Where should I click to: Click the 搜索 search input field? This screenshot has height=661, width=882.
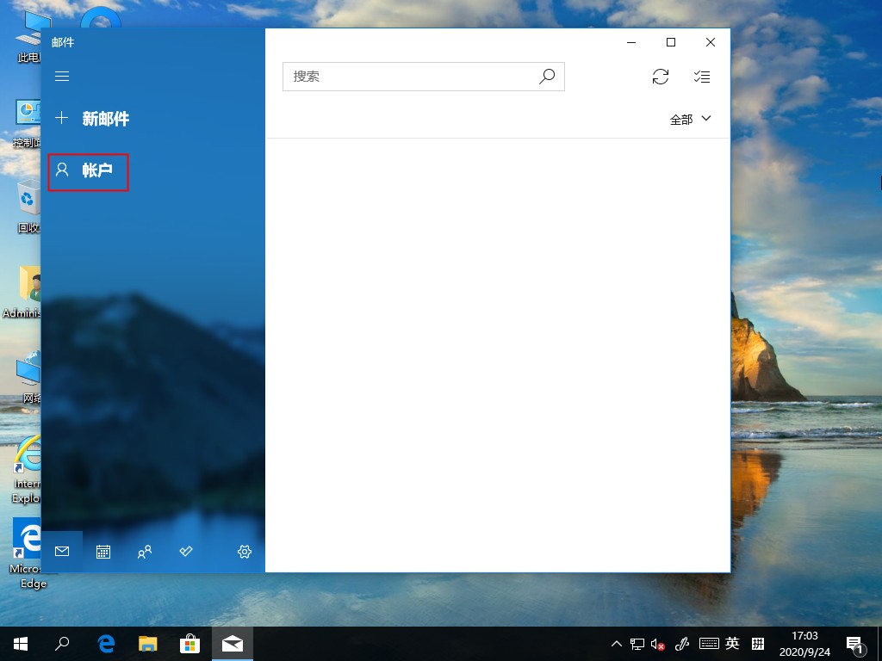pyautogui.click(x=405, y=77)
